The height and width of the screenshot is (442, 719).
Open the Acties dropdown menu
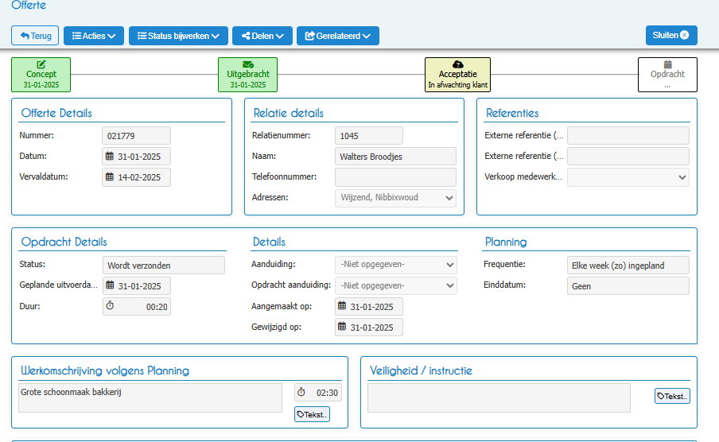pyautogui.click(x=94, y=36)
